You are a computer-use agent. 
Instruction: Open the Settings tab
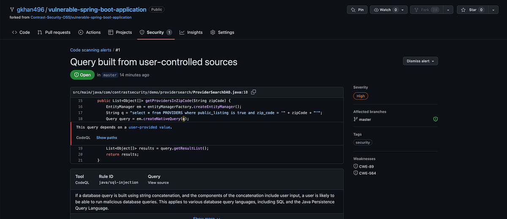tap(222, 32)
